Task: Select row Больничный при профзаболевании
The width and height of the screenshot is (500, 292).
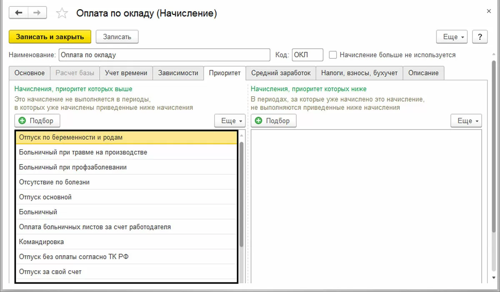Action: coord(126,167)
